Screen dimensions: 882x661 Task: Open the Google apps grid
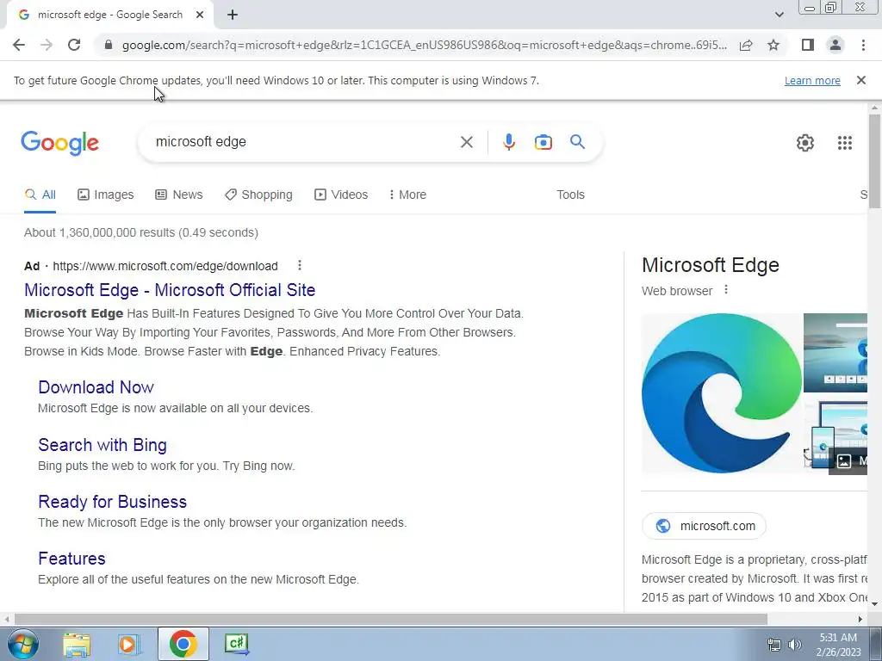pos(844,143)
